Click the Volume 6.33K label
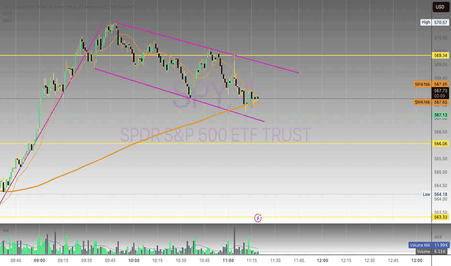 click(x=432, y=251)
